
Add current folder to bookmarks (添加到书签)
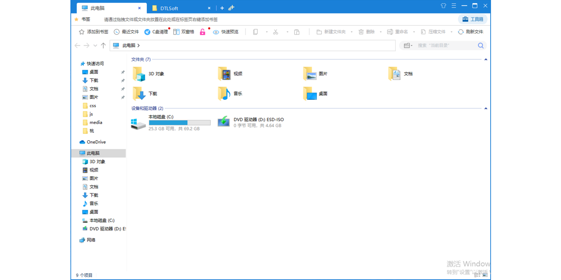pyautogui.click(x=94, y=32)
